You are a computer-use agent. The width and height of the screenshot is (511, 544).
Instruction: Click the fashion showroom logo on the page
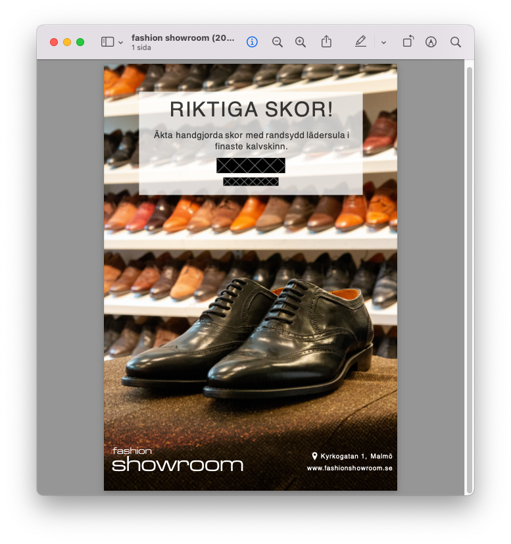point(178,460)
